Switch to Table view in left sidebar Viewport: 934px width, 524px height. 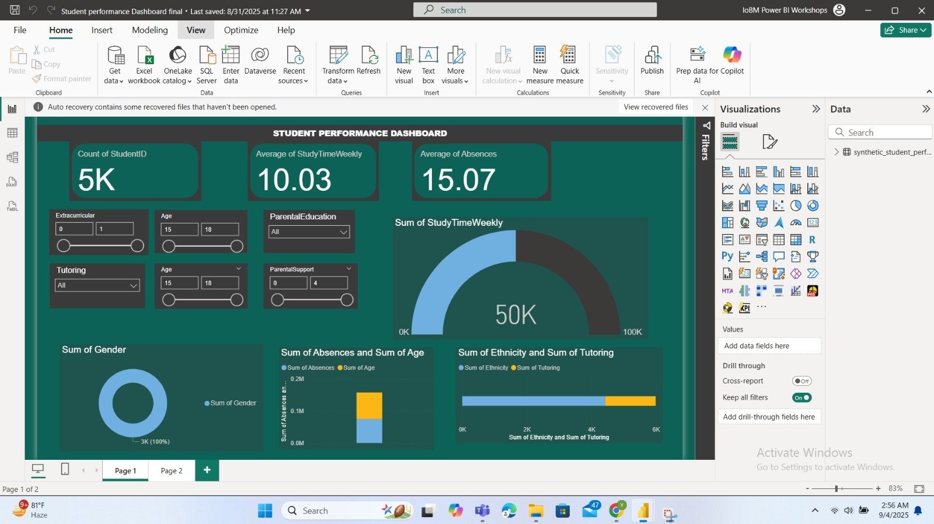[12, 133]
